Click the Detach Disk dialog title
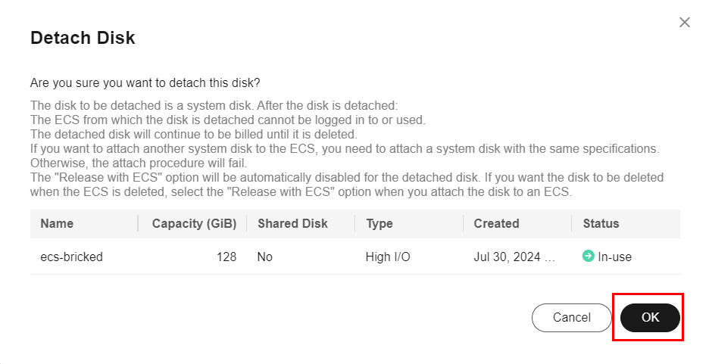Image resolution: width=709 pixels, height=364 pixels. click(83, 38)
